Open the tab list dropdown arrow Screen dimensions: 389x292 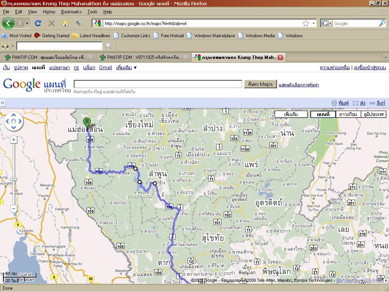coord(385,57)
